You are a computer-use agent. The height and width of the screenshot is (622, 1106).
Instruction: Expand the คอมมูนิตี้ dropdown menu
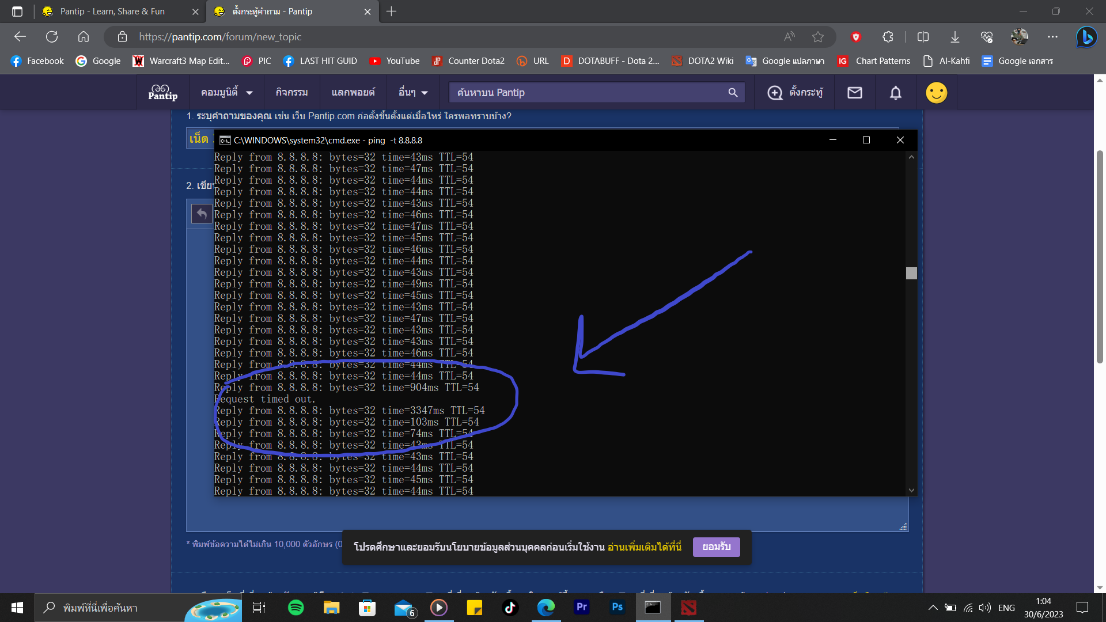coord(227,93)
